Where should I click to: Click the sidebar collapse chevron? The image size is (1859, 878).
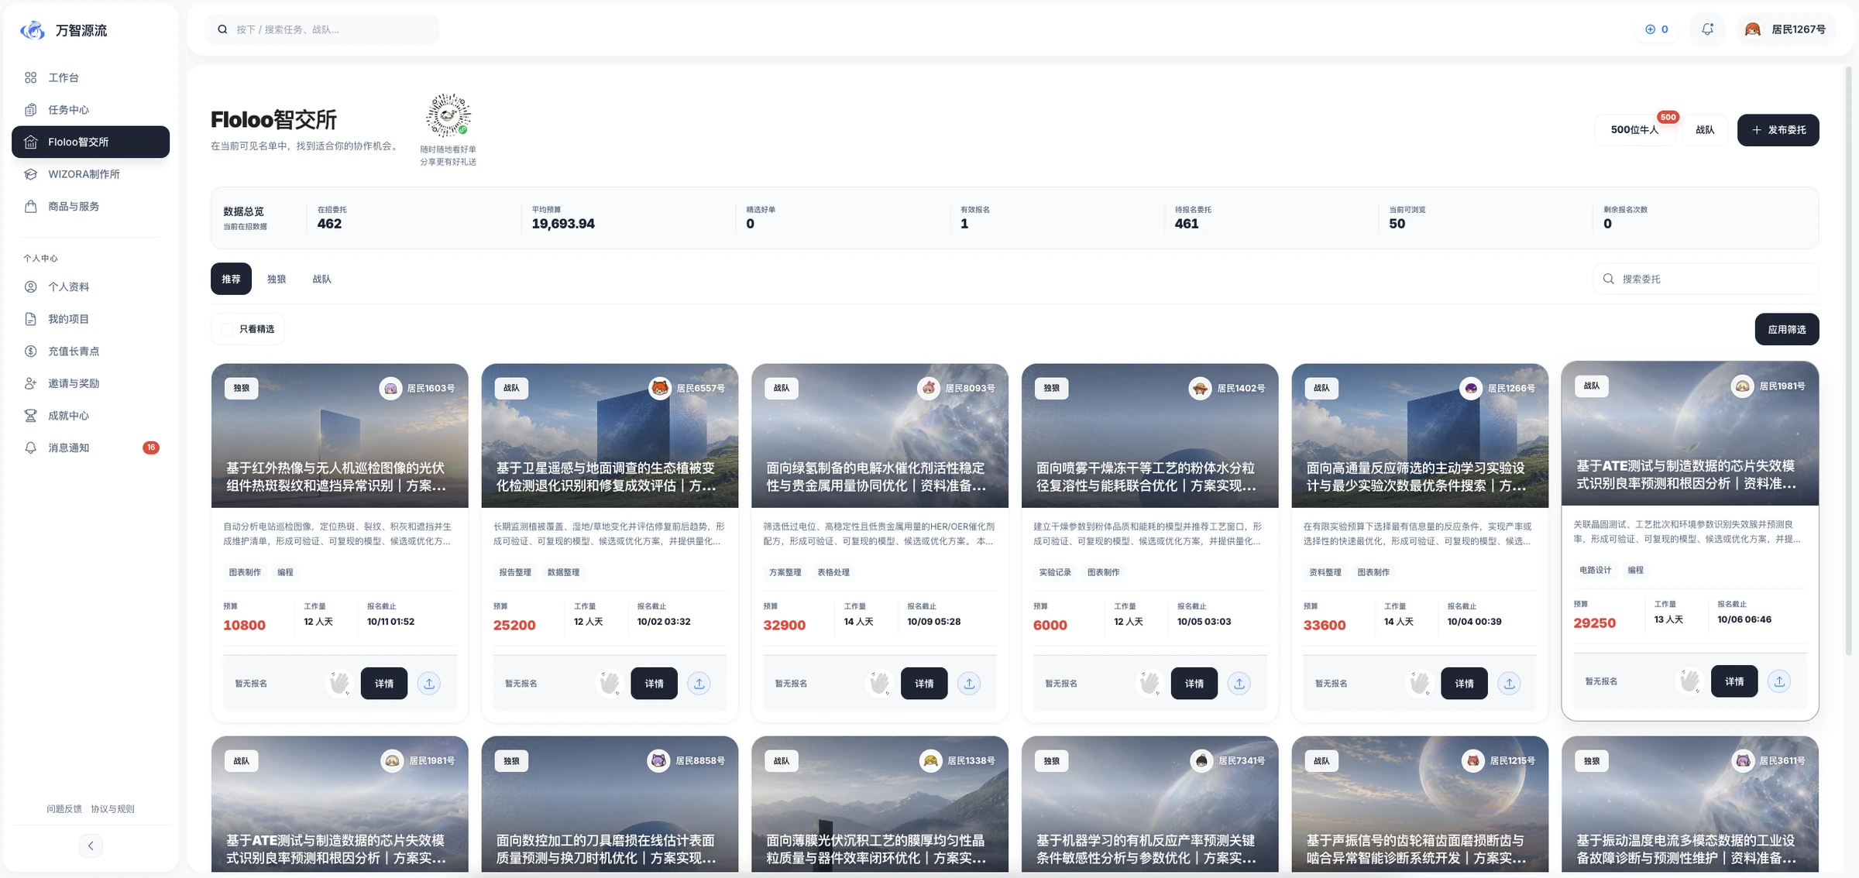pyautogui.click(x=91, y=845)
